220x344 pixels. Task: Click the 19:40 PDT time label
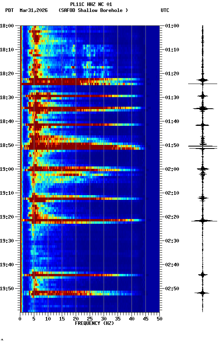7,265
